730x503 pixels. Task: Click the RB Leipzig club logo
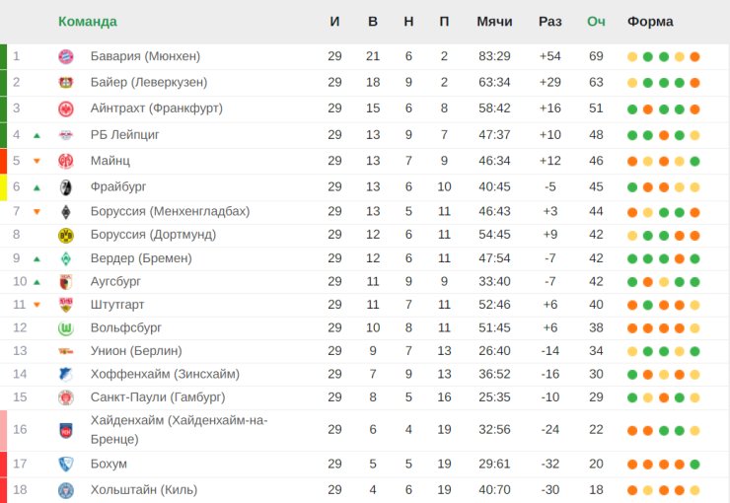click(66, 135)
